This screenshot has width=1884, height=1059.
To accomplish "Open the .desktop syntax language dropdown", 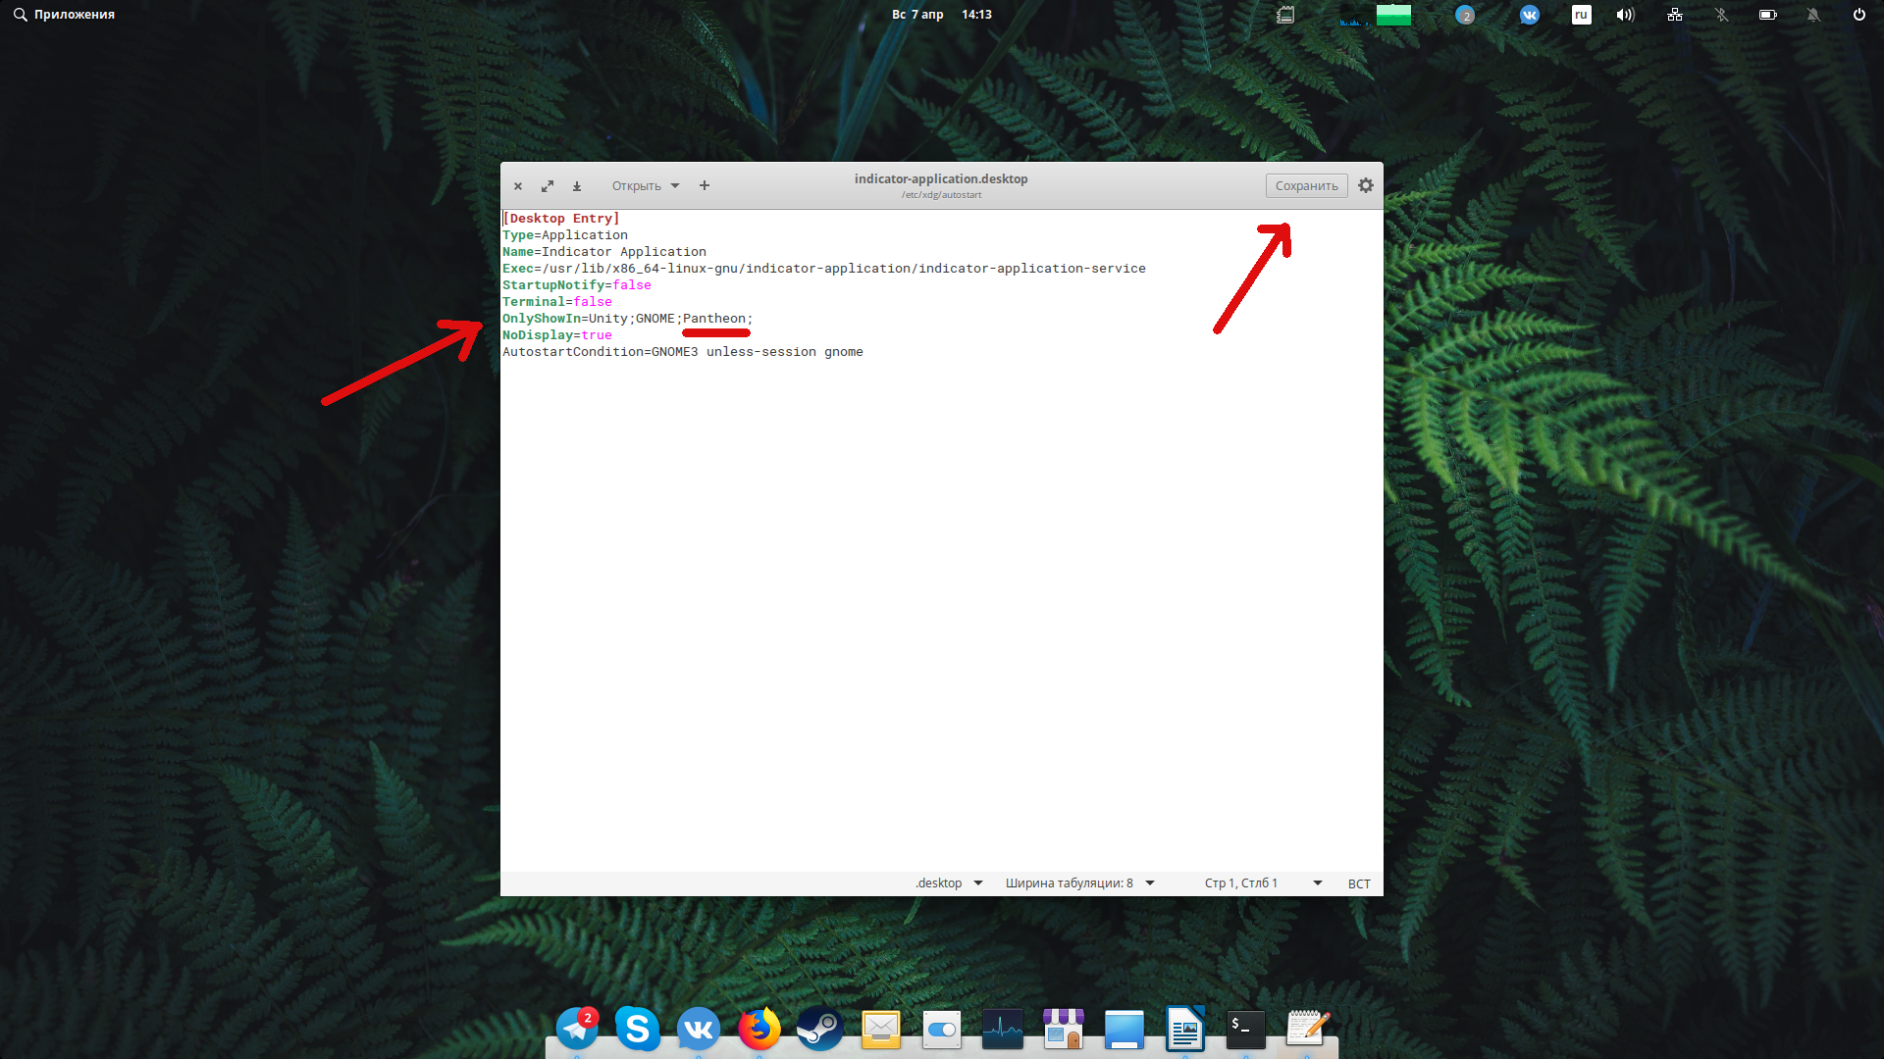I will pos(949,883).
